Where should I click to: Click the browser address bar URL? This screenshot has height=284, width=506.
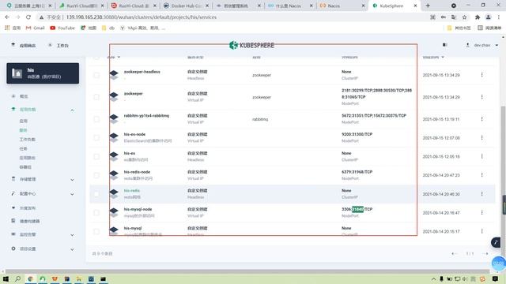[142, 17]
